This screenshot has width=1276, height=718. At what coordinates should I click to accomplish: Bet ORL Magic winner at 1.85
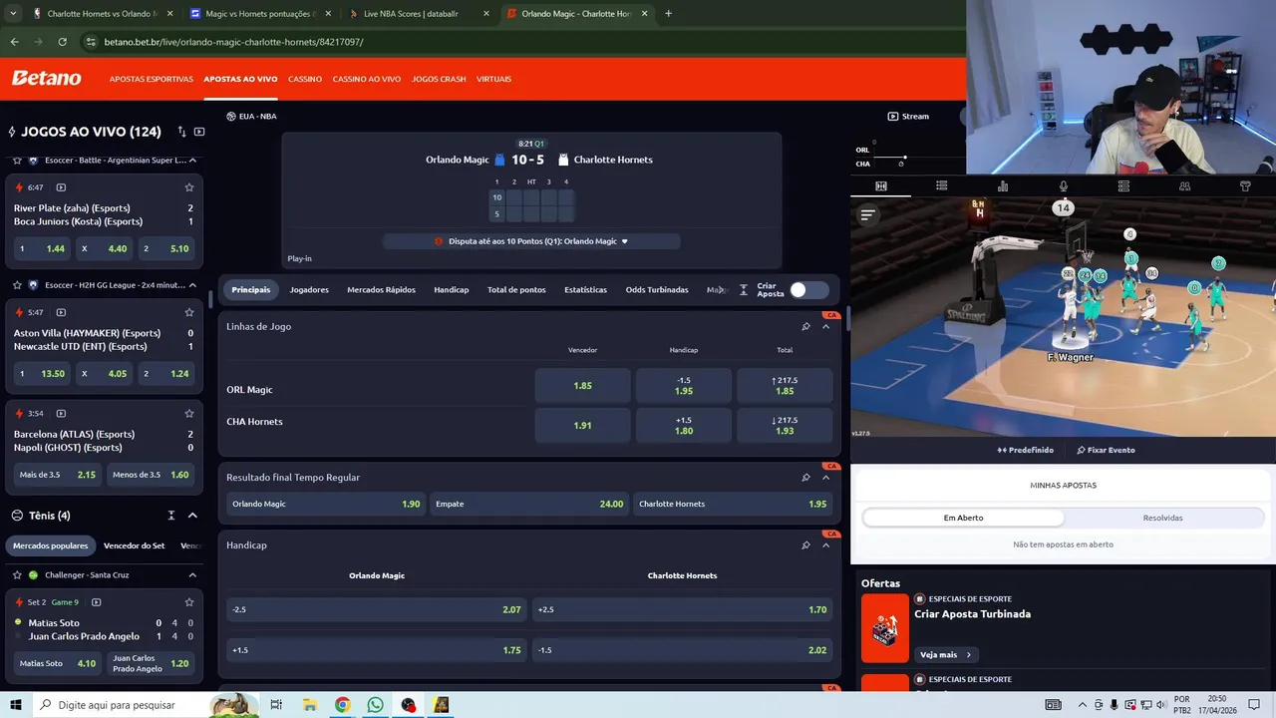pos(582,386)
